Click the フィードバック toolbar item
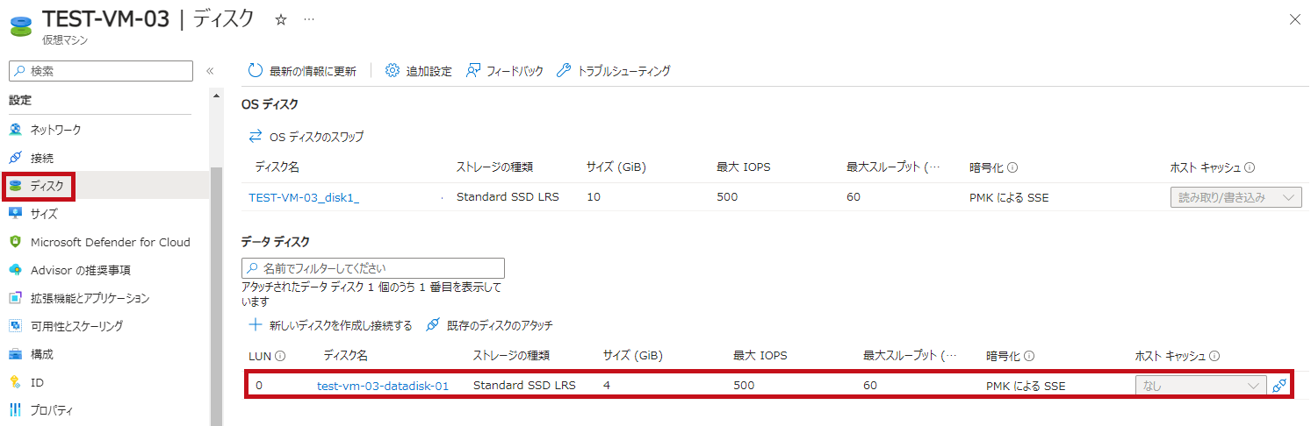The width and height of the screenshot is (1311, 426). [x=504, y=71]
